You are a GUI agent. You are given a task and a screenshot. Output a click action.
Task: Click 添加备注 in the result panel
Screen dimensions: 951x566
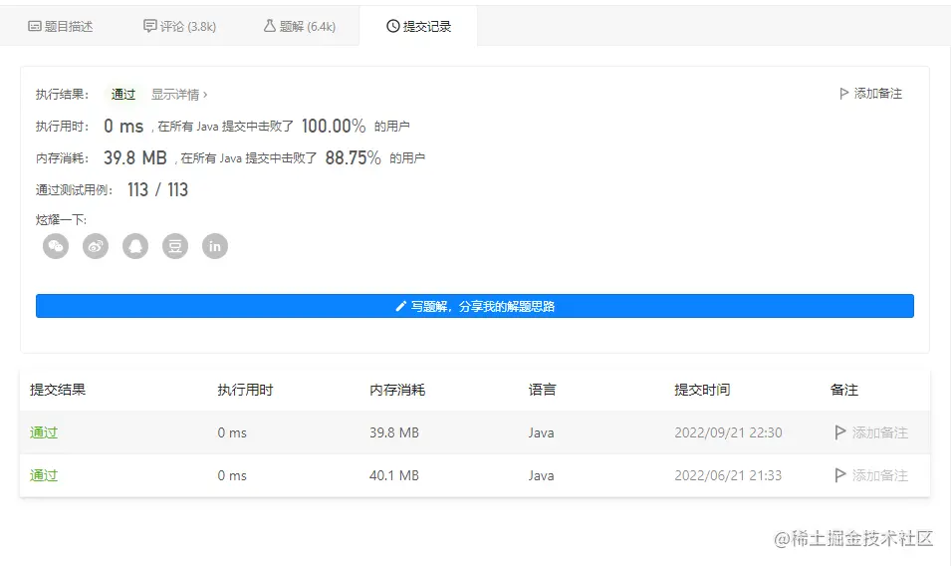click(871, 94)
